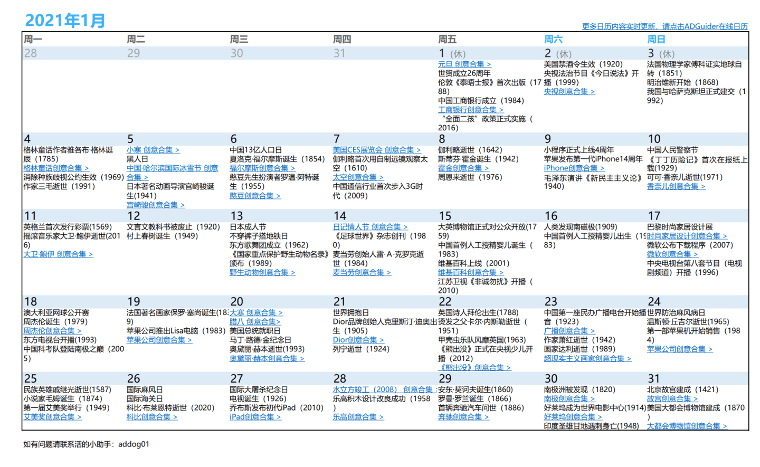Open the 超现实主义画家创意合集 link
This screenshot has width=760, height=467.
[x=588, y=359]
